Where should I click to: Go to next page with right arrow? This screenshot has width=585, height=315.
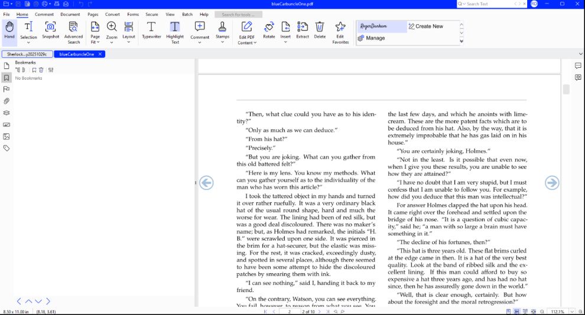pos(552,183)
